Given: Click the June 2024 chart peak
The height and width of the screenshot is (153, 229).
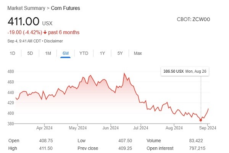Looking at the screenshot, I should pos(124,73).
